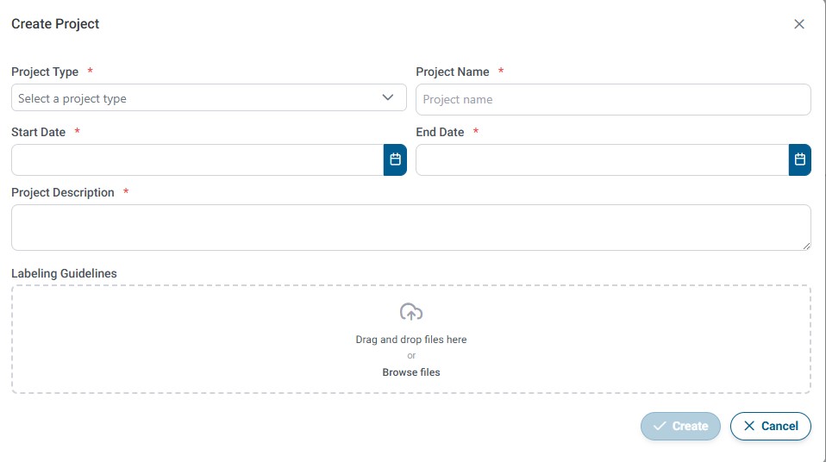This screenshot has height=462, width=826.
Task: Expand the project type chevron arrow
Action: 388,98
